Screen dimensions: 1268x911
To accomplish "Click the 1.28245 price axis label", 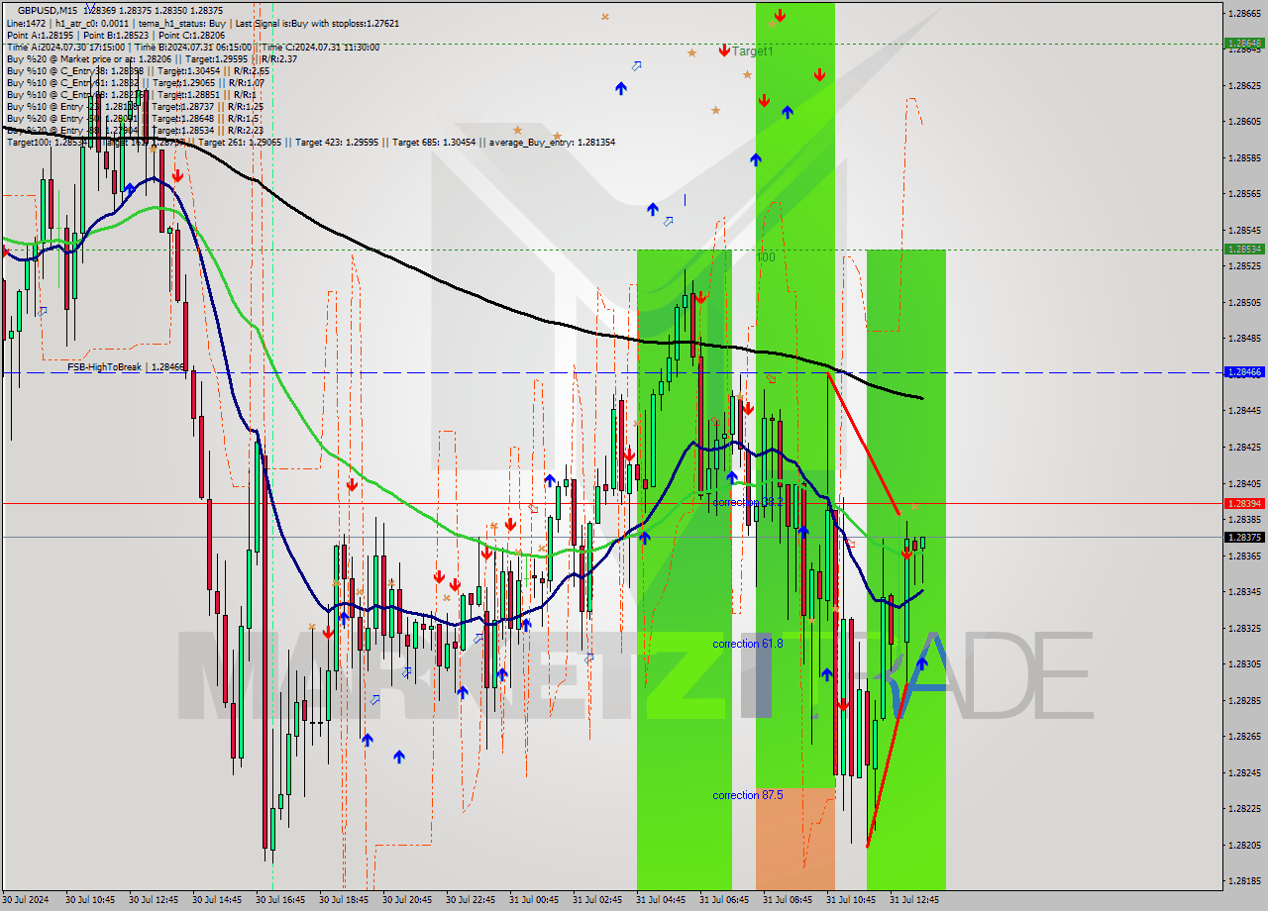I will 1244,772.
